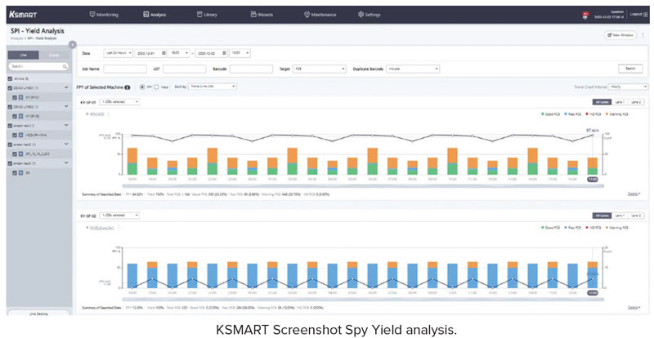Toggle the DEMO-LINE01 checkbox
The width and height of the screenshot is (654, 338).
[11, 88]
